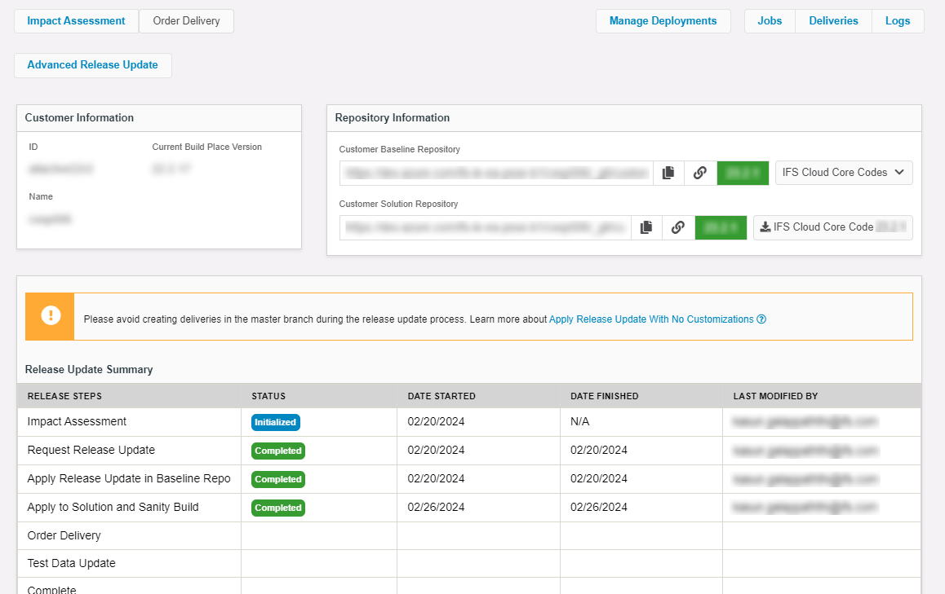Switch to the Impact Assessment tab
945x594 pixels.
coord(76,21)
